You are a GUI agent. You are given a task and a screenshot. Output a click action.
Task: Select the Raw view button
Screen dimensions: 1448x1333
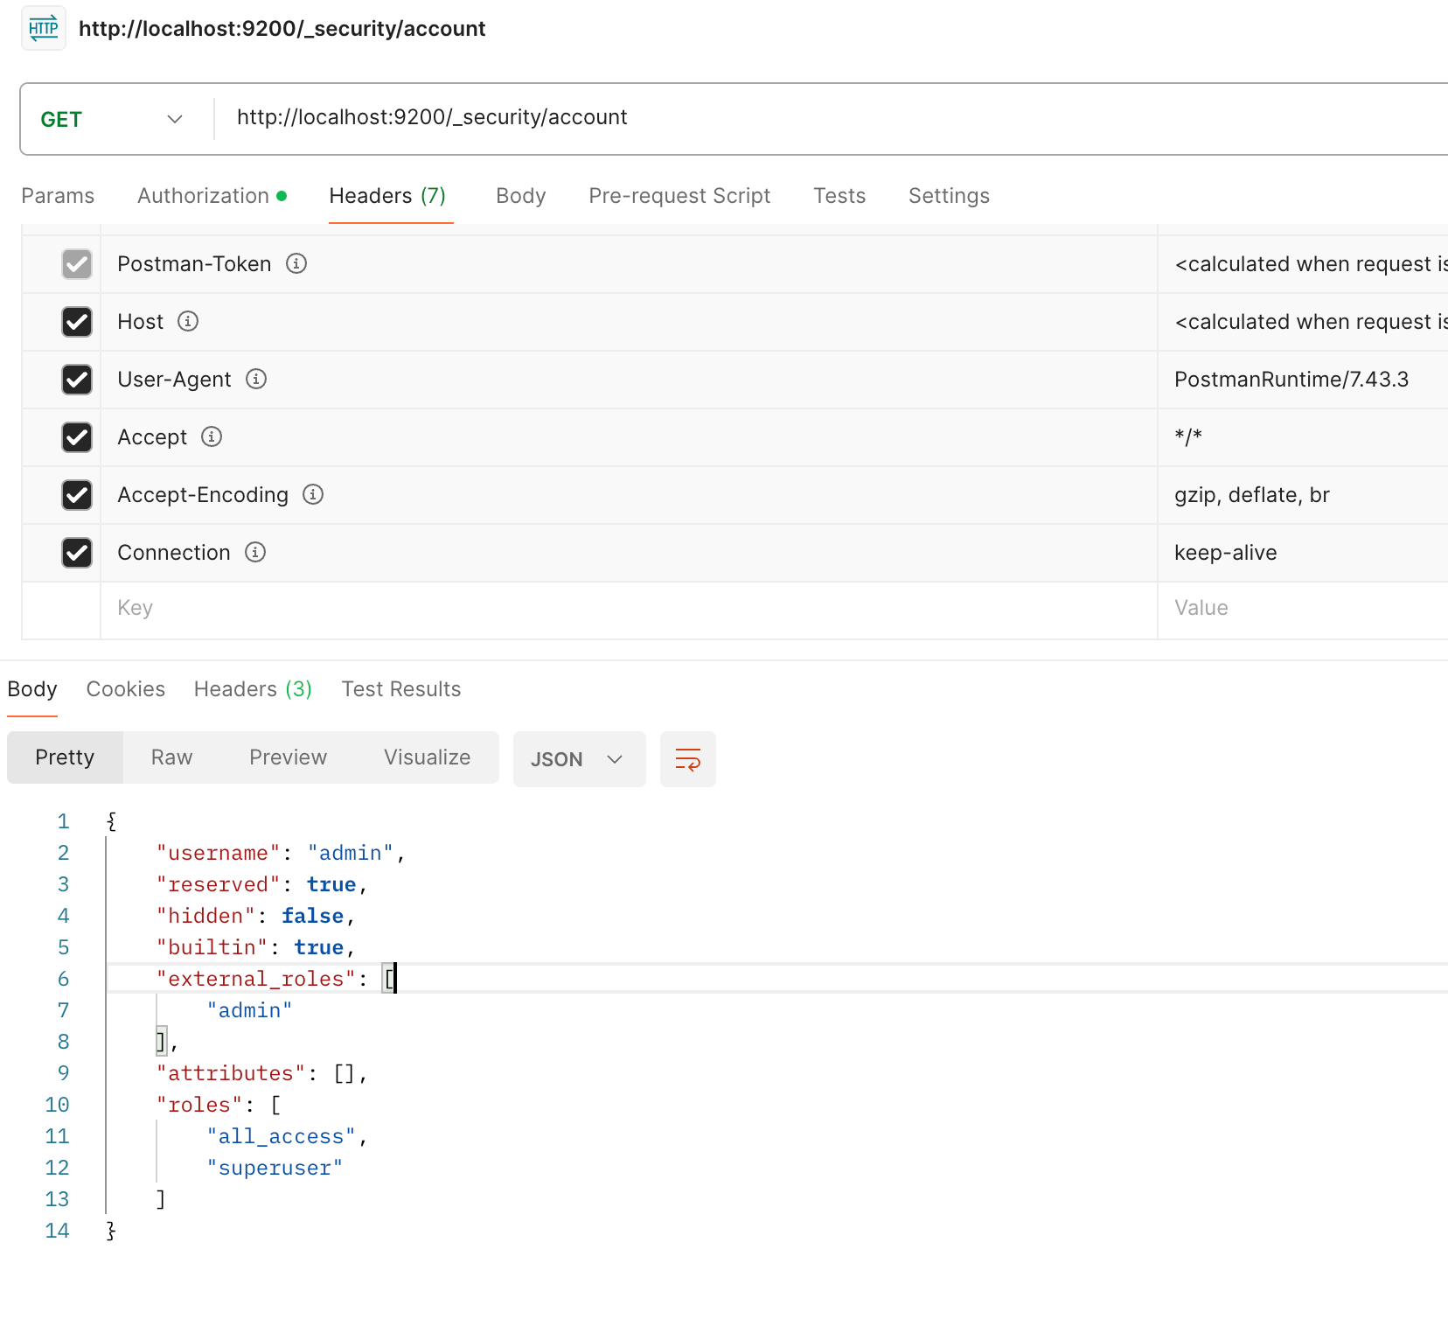[171, 757]
